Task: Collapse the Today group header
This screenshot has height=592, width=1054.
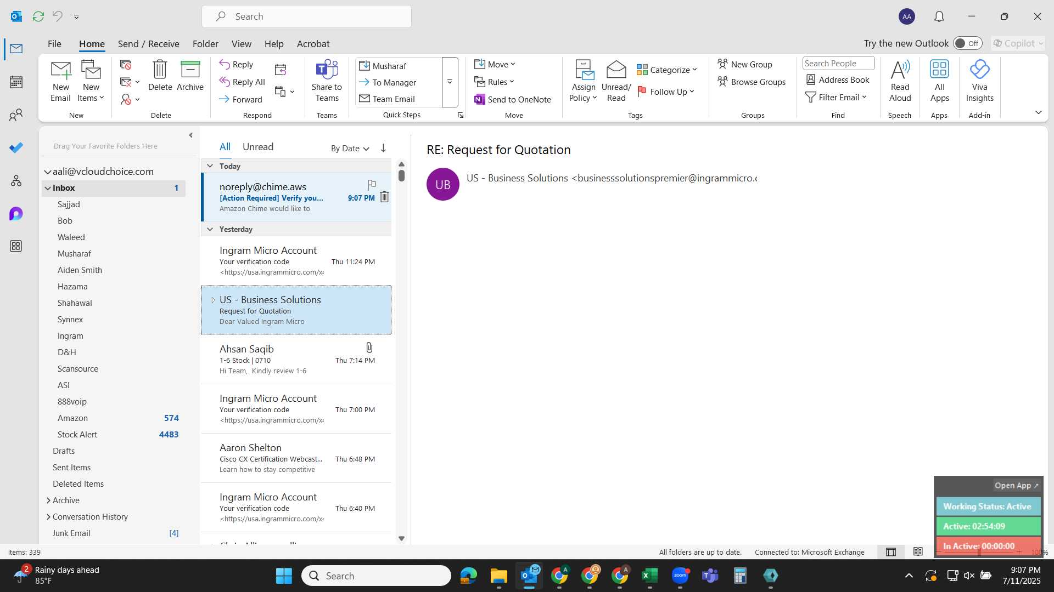Action: 210,166
